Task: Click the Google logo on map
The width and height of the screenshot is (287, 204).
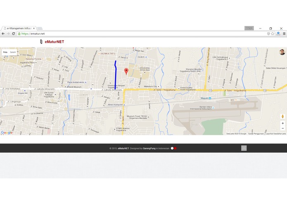Action: click(7, 133)
